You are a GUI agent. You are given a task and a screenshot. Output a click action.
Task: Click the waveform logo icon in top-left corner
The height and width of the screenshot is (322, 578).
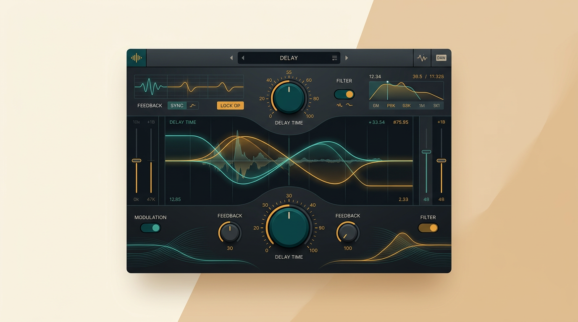[x=137, y=58]
